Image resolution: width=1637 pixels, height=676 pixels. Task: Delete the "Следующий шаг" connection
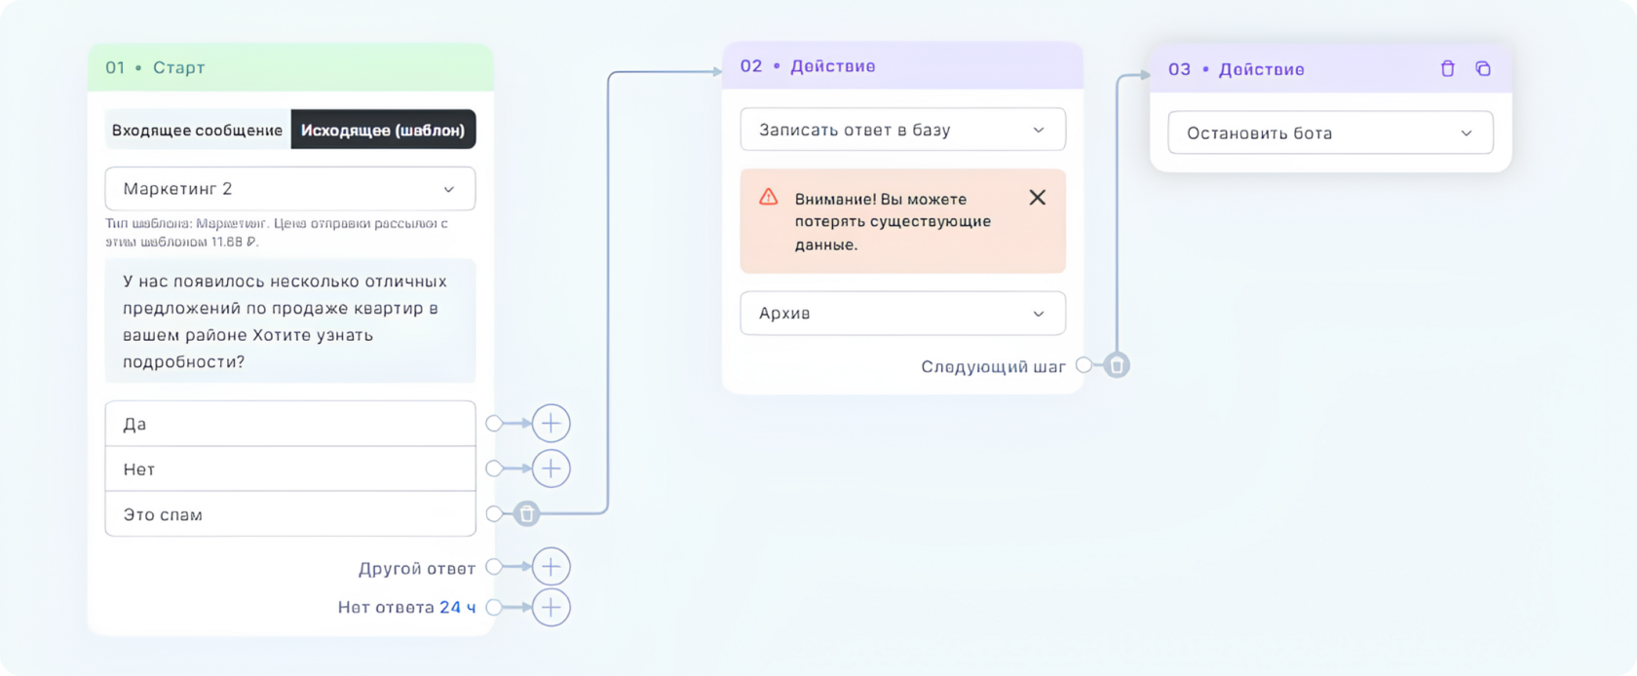point(1117,365)
